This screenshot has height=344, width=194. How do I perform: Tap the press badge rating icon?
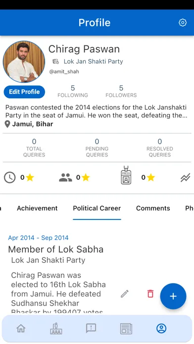[126, 175]
